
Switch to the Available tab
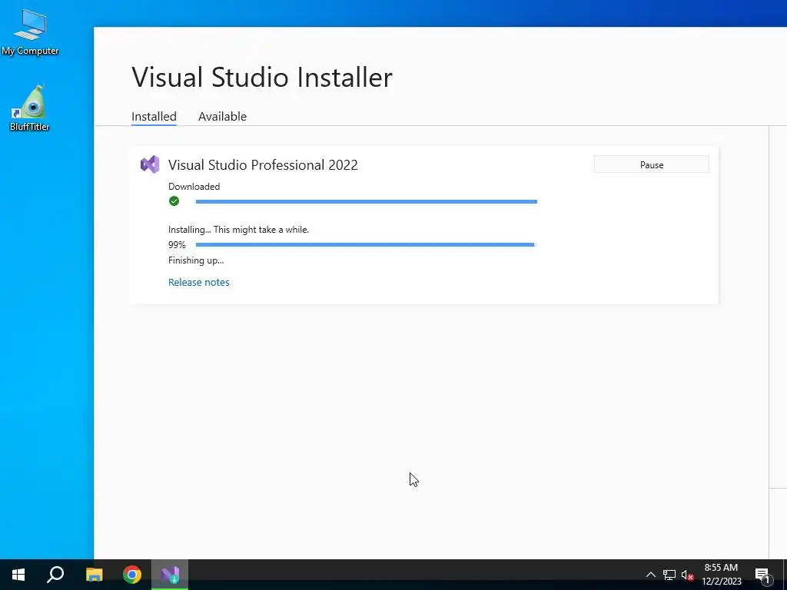pyautogui.click(x=222, y=117)
